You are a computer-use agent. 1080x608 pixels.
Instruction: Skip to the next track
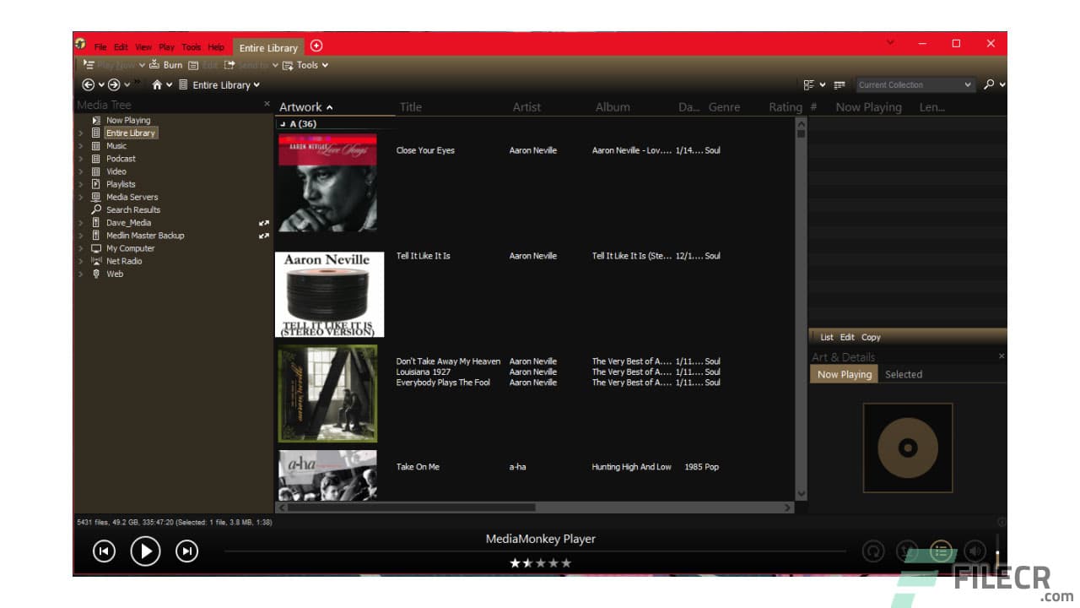pos(186,551)
